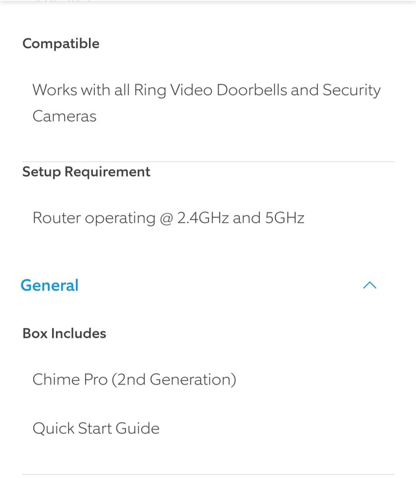Click the word 'and' between 2.4GHz and 5GHz
This screenshot has width=416, height=478.
[246, 218]
